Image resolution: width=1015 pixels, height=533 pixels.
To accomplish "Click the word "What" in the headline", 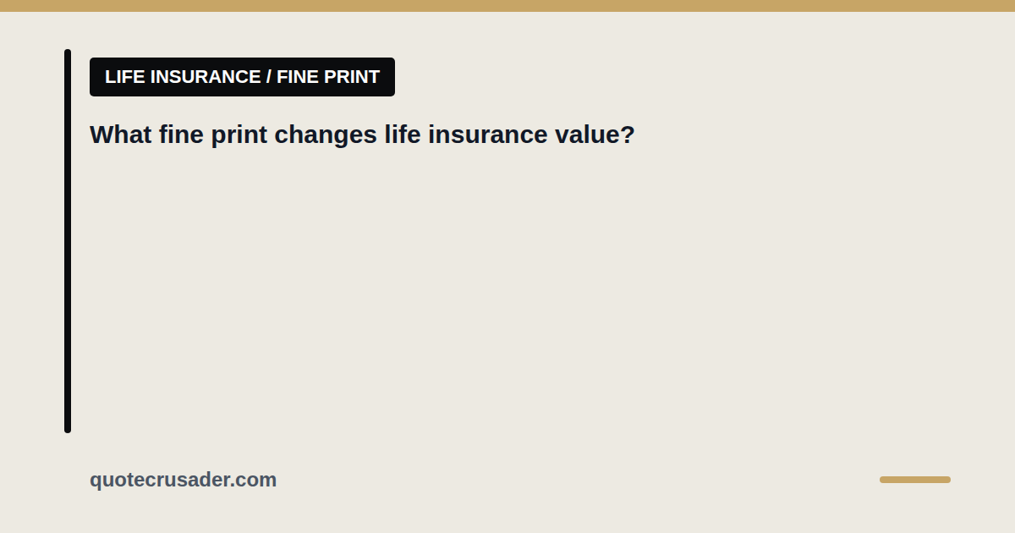I will 120,135.
